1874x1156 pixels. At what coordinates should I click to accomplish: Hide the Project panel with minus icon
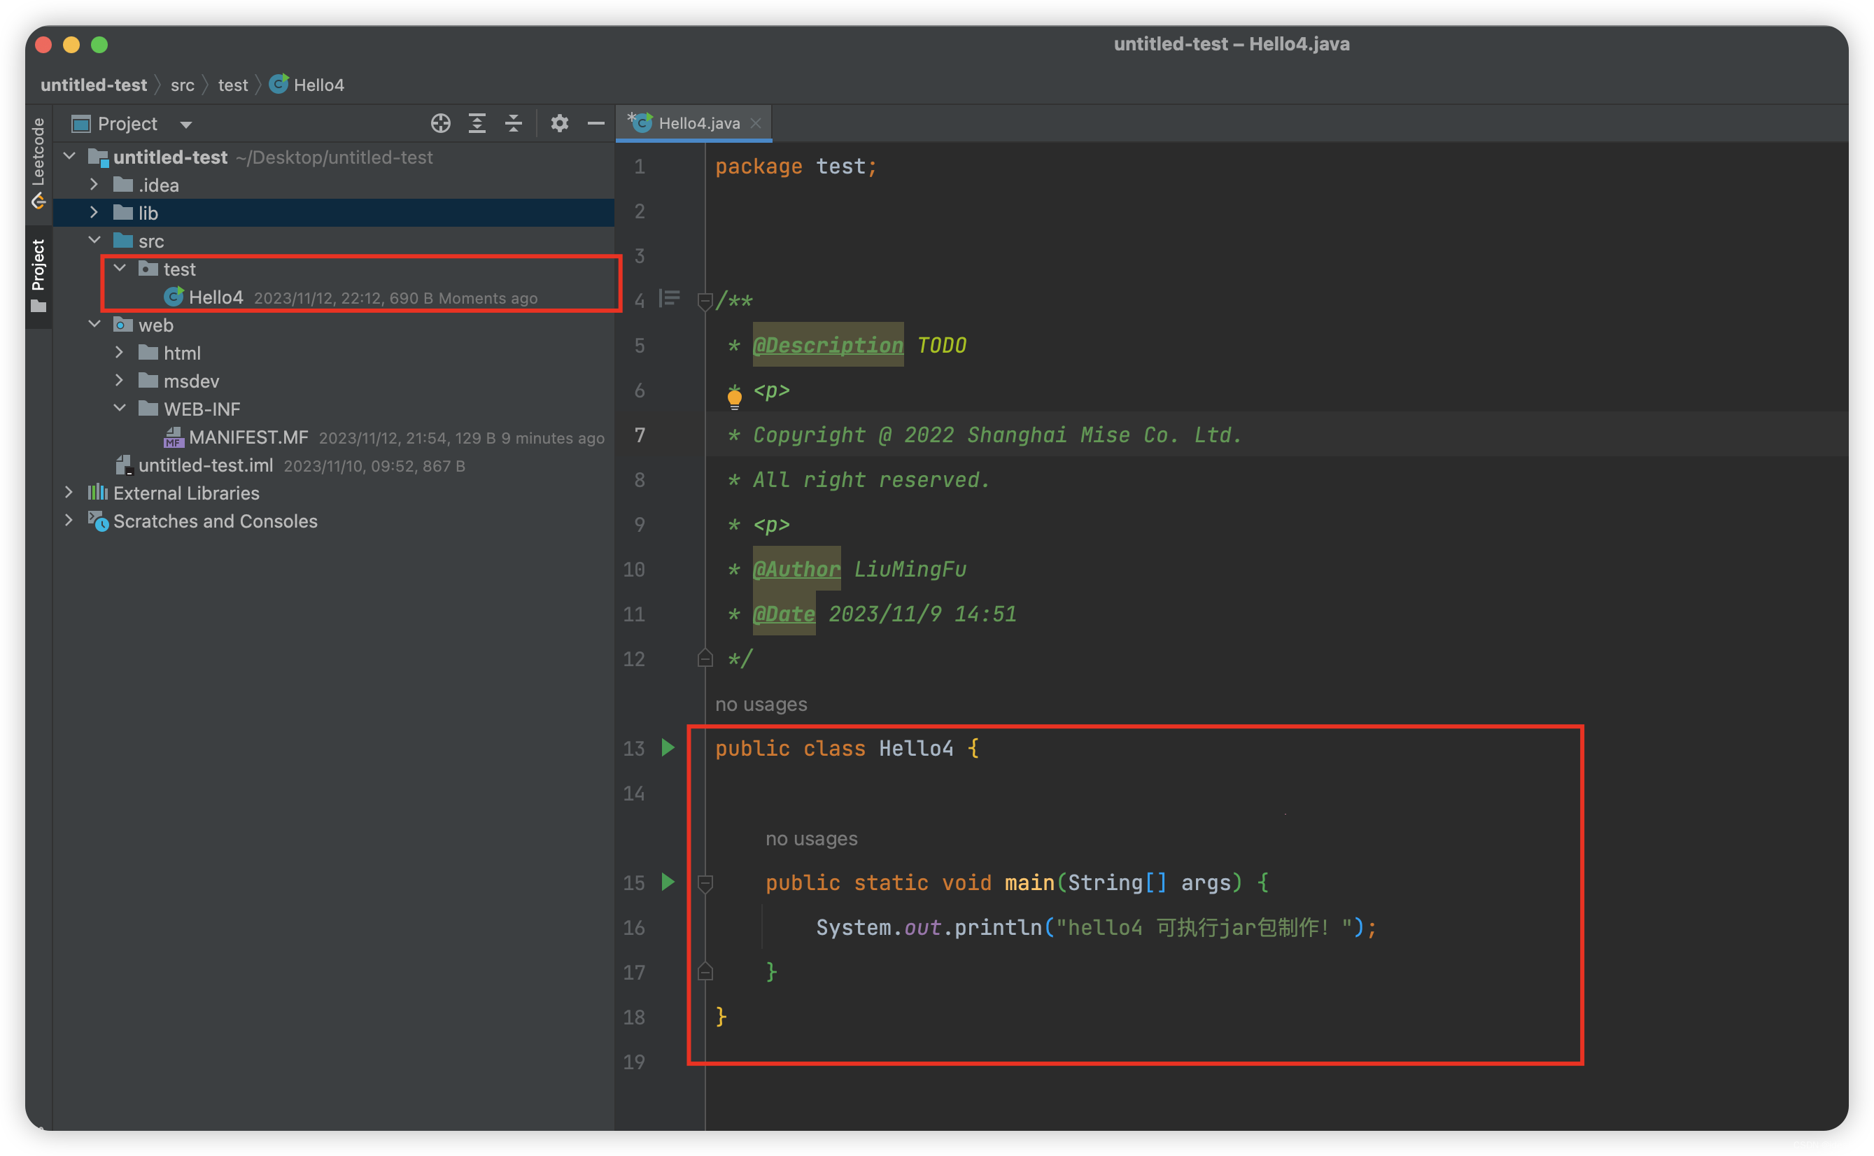596,123
